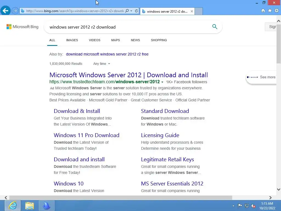Switch to the SHOPPING tab

pos(159,40)
